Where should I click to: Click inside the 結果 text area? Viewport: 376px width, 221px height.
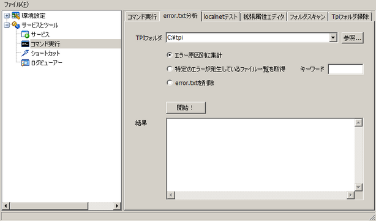260,154
